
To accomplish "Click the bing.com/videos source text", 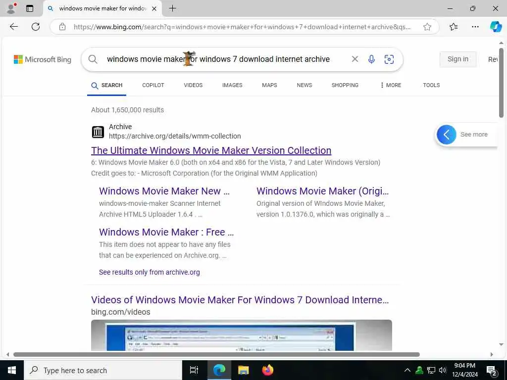I will 121,312.
